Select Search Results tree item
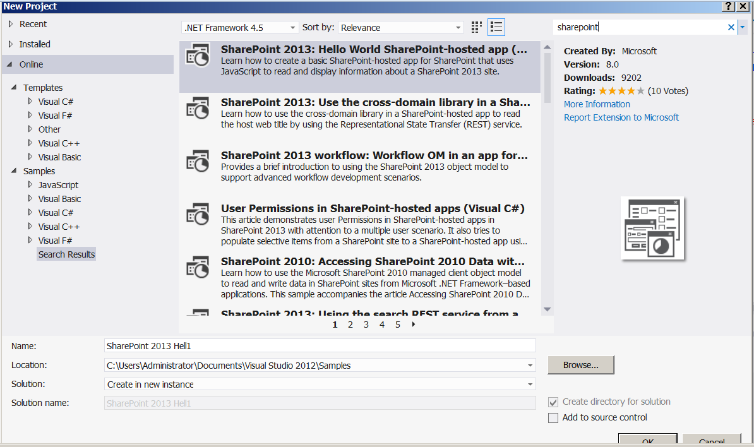 (x=66, y=254)
